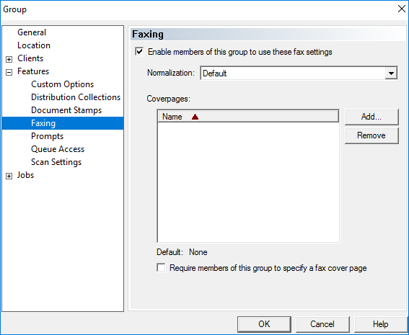Open Scan Settings page
Viewport: 409px width, 335px height.
point(56,162)
